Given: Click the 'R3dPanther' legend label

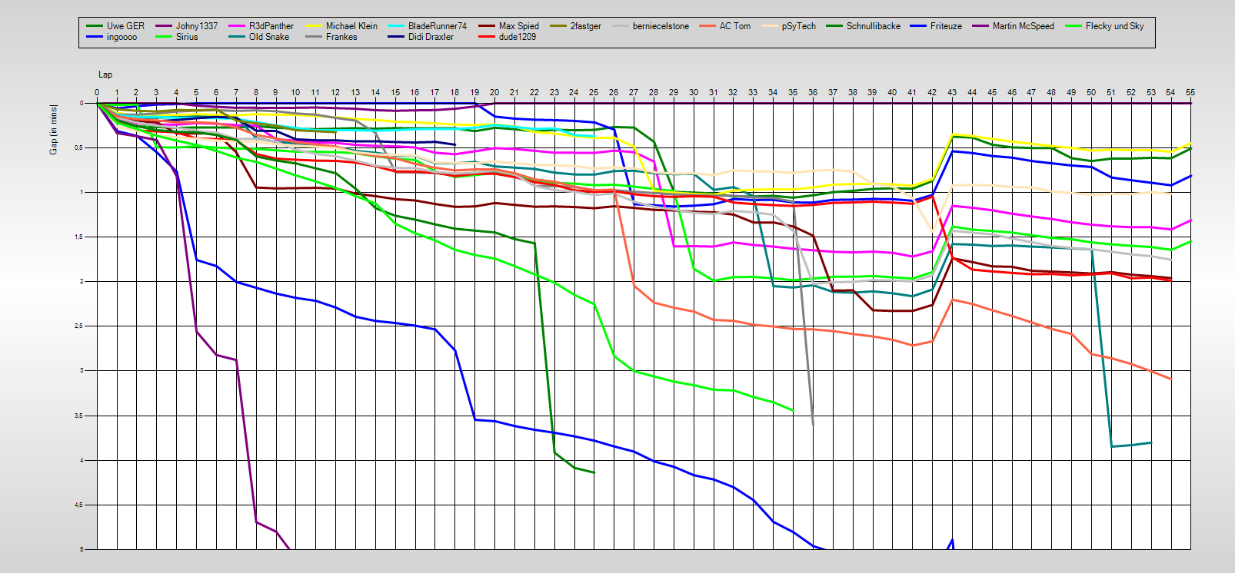Looking at the screenshot, I should coord(271,26).
